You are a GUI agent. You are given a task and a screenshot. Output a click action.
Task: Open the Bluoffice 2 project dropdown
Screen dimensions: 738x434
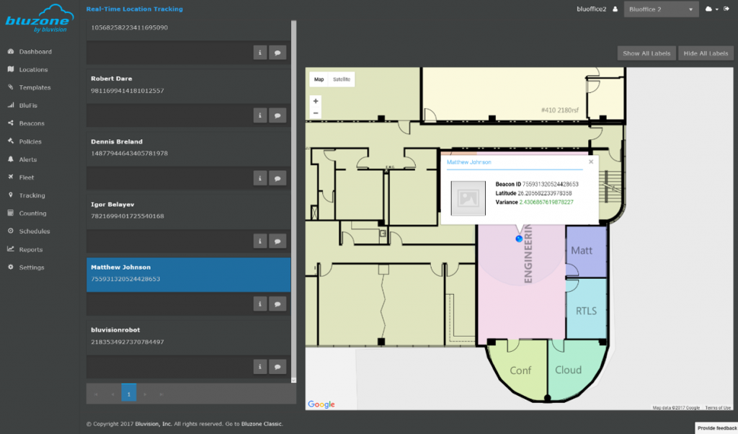661,9
